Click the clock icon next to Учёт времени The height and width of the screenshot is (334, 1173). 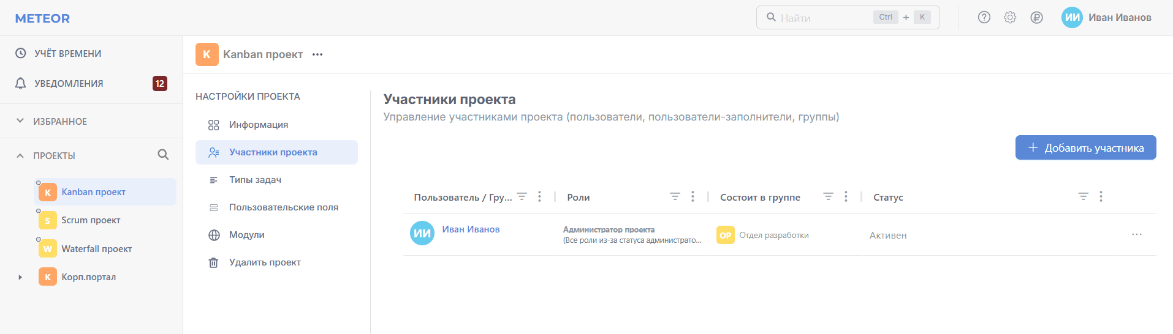pyautogui.click(x=21, y=53)
